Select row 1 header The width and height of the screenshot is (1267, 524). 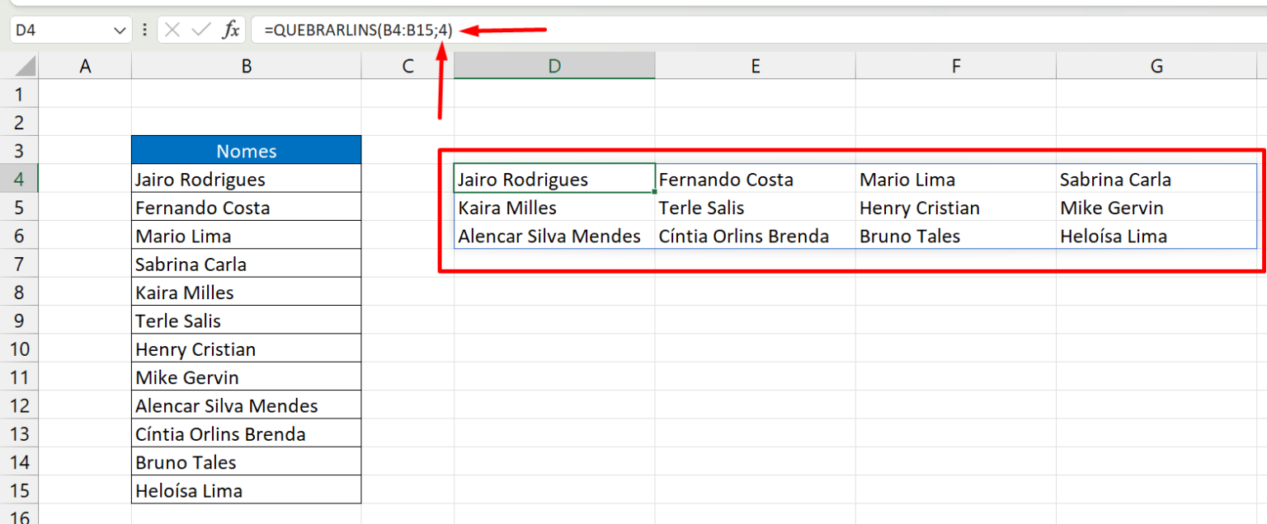18,93
